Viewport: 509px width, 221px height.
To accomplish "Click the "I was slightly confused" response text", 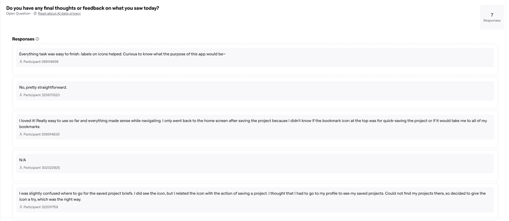I will click(252, 196).
